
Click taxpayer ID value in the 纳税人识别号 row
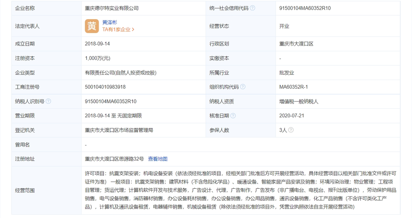click(x=111, y=102)
